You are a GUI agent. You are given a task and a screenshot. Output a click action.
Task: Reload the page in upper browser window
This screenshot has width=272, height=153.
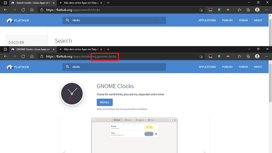tap(23, 10)
